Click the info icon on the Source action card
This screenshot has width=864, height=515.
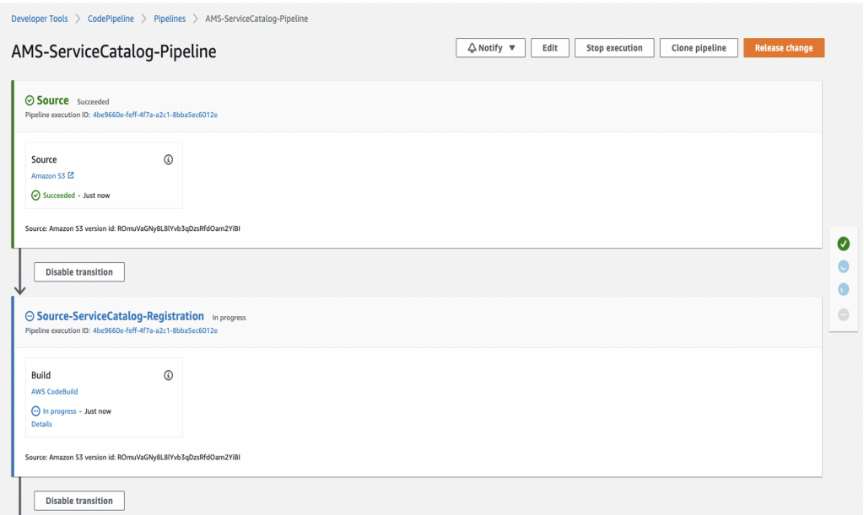(x=168, y=158)
